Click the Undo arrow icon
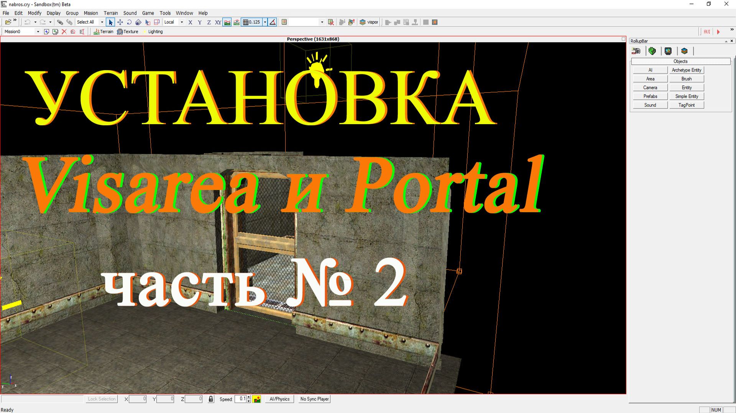Viewport: 736px width, 413px height. (28, 22)
